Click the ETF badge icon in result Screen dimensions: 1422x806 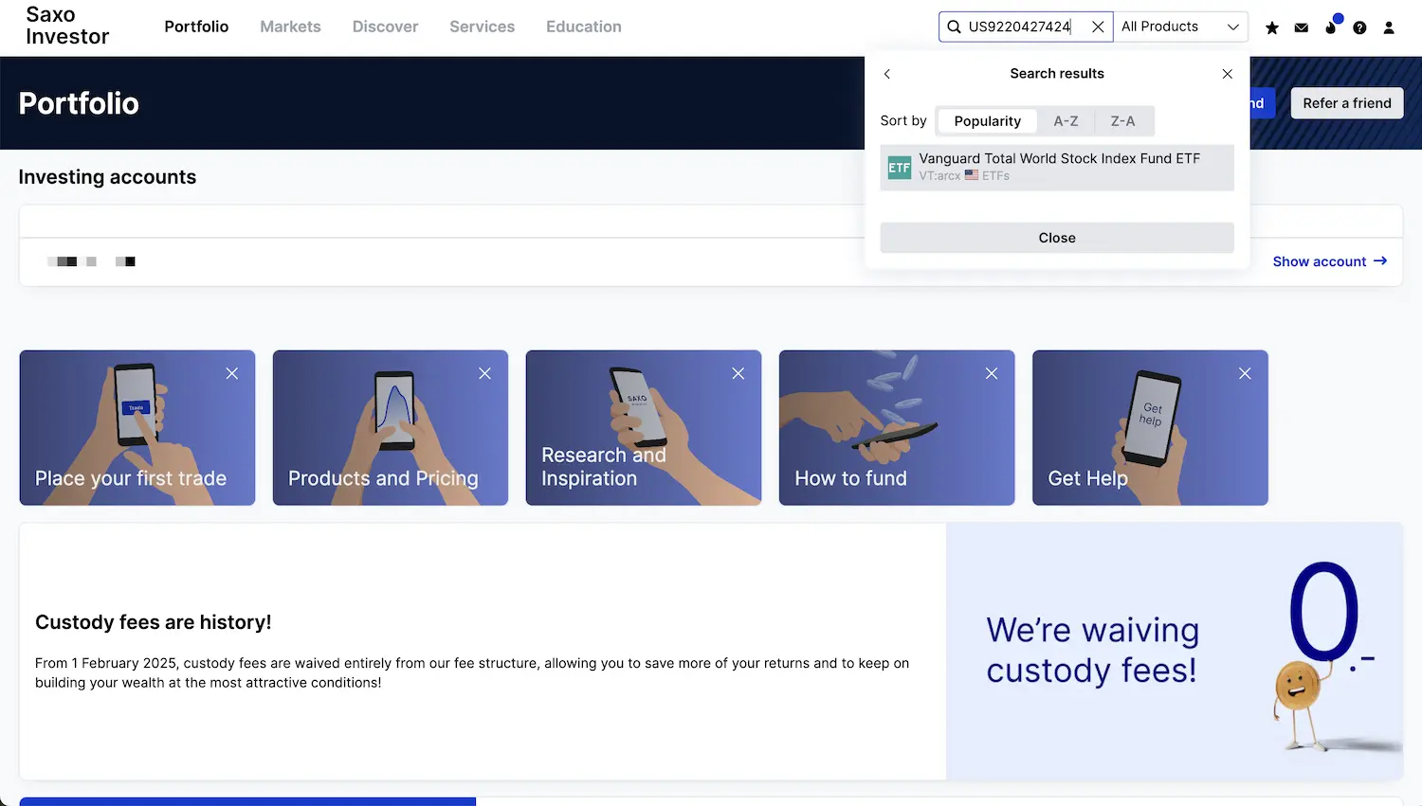899,168
